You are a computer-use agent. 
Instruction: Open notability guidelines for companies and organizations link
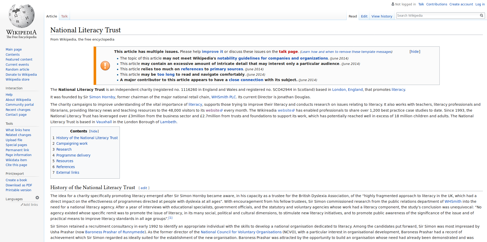[x=273, y=58]
